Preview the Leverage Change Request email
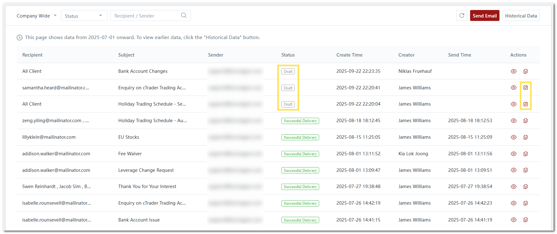Image resolution: width=557 pixels, height=234 pixels. (514, 170)
